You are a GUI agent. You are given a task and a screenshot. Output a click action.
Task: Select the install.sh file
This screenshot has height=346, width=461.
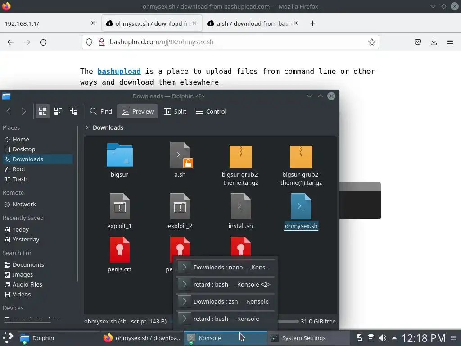click(x=240, y=212)
